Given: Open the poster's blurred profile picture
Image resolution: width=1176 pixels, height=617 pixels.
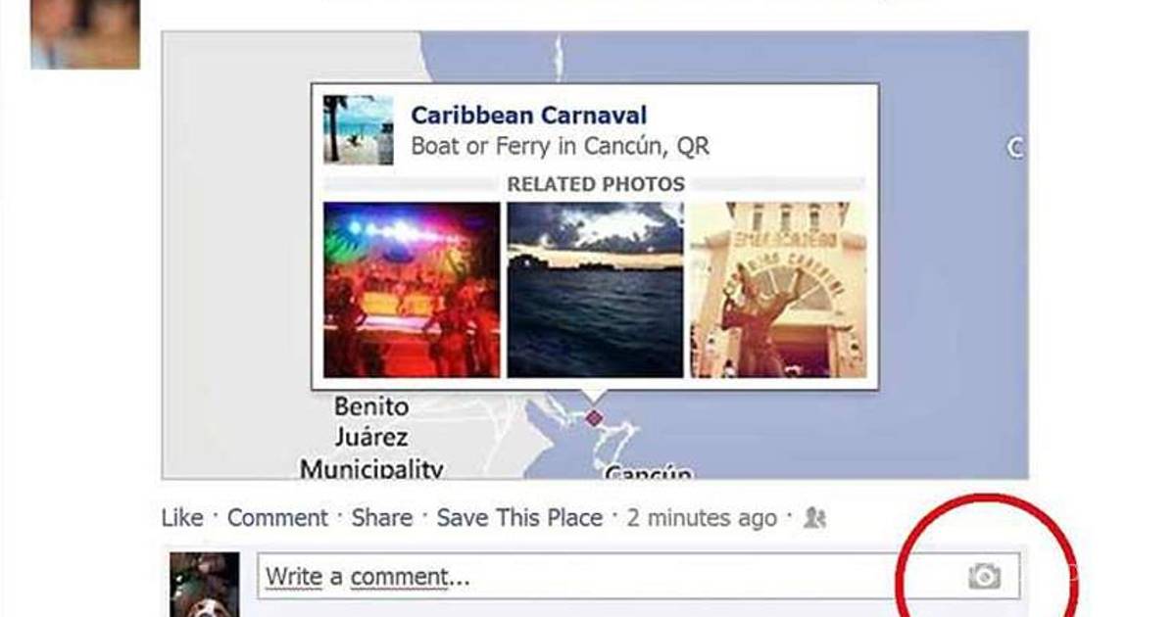Looking at the screenshot, I should click(85, 34).
